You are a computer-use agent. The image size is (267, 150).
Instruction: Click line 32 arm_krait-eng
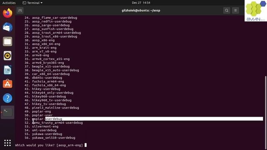click(x=40, y=47)
